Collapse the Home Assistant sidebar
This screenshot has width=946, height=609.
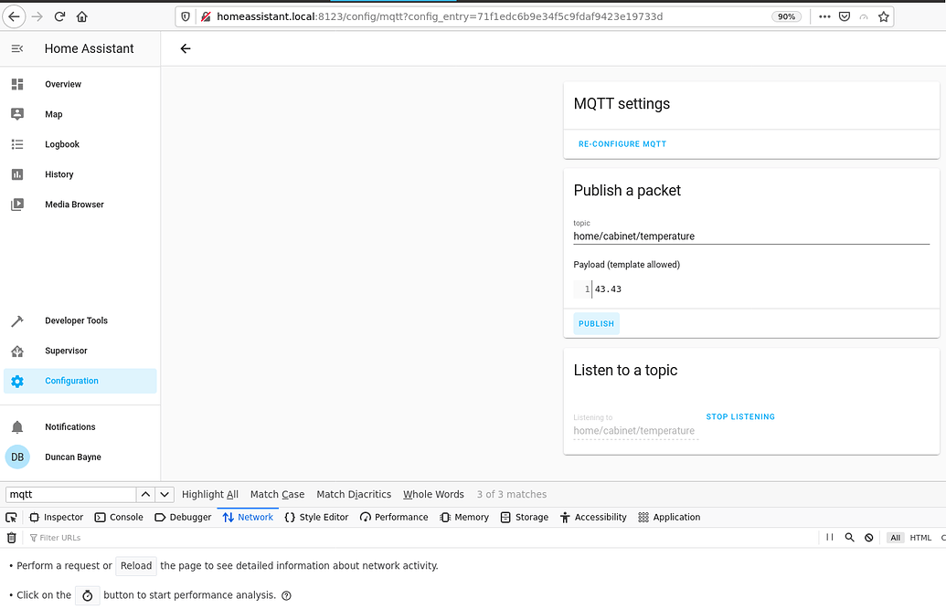pyautogui.click(x=16, y=48)
